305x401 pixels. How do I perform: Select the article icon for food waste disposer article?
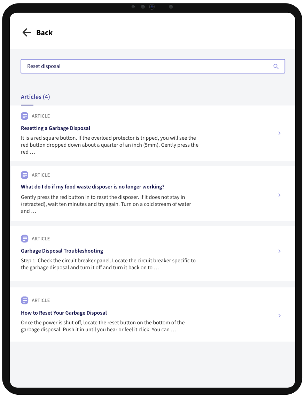[x=24, y=175]
